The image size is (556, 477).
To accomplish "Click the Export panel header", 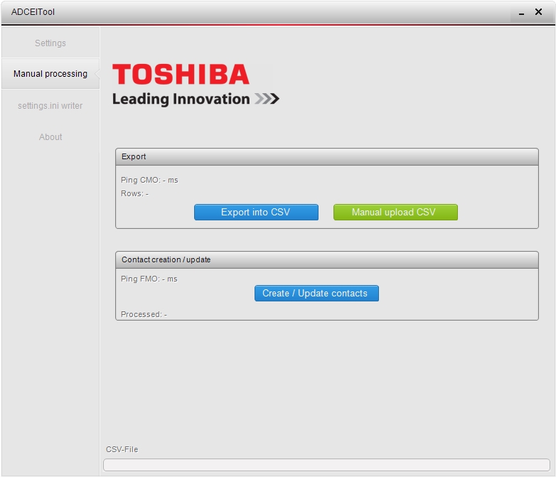I will click(326, 157).
